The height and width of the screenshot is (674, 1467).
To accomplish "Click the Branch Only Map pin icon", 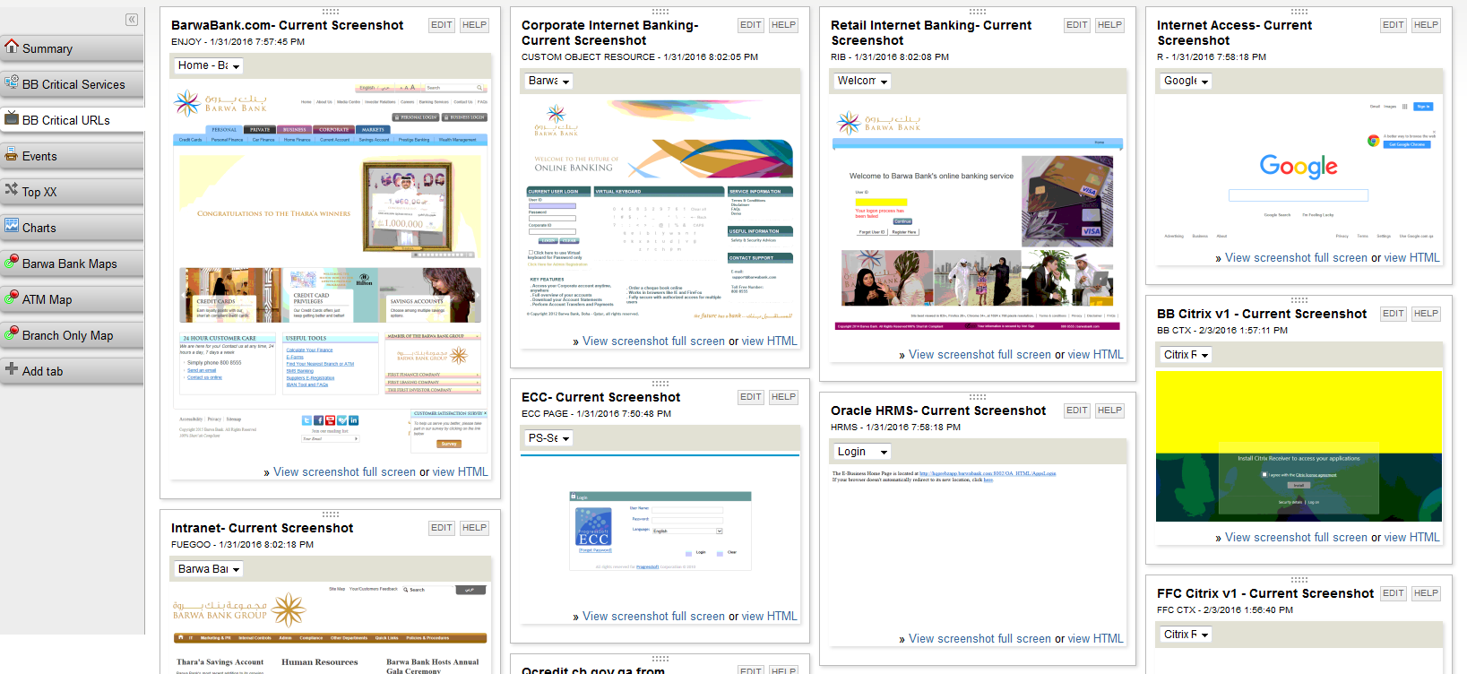I will tap(12, 333).
